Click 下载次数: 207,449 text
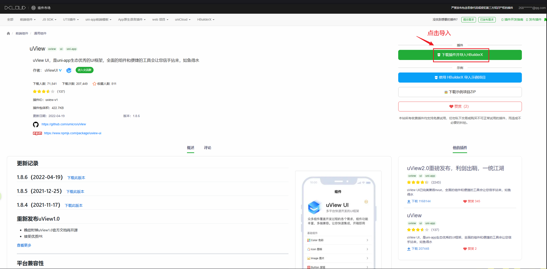The height and width of the screenshot is (269, 547). [x=75, y=84]
